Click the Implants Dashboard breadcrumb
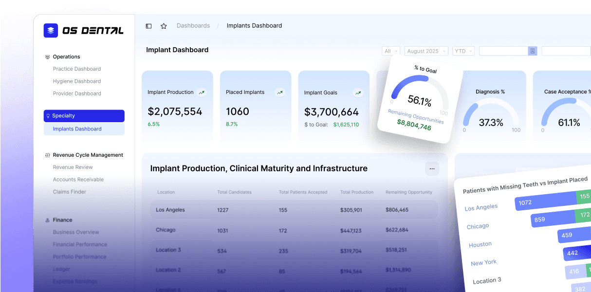 (x=254, y=26)
